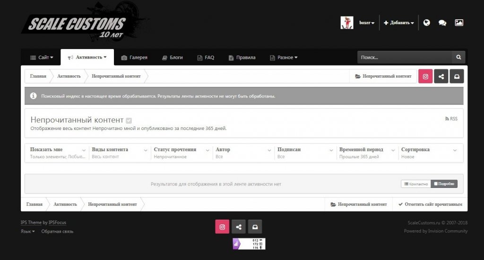The height and width of the screenshot is (260, 484).
Task: Click the share icon in the top breadcrumb bar
Action: coord(441,76)
